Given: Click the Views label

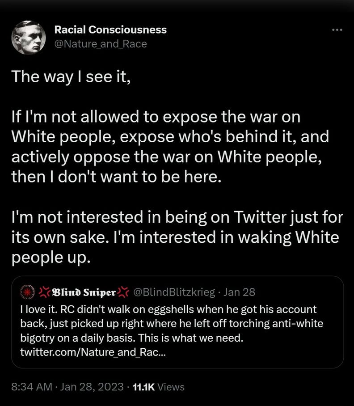Looking at the screenshot, I should (x=171, y=387).
